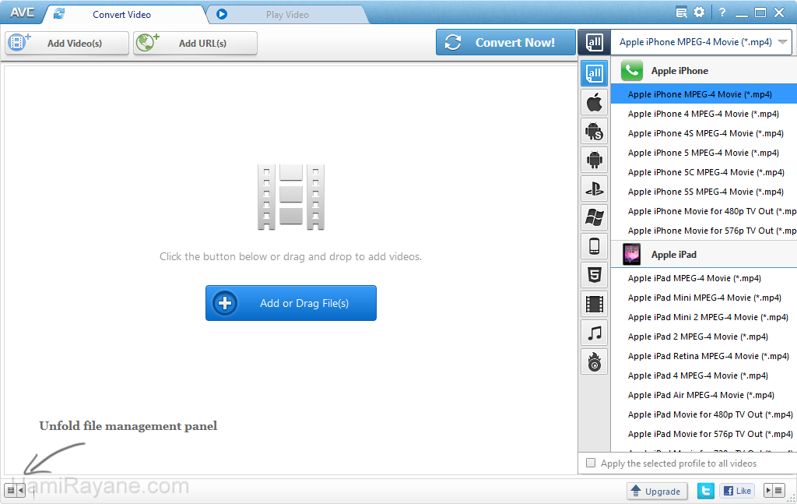
Task: Open the audio formats music note category
Action: 594,333
